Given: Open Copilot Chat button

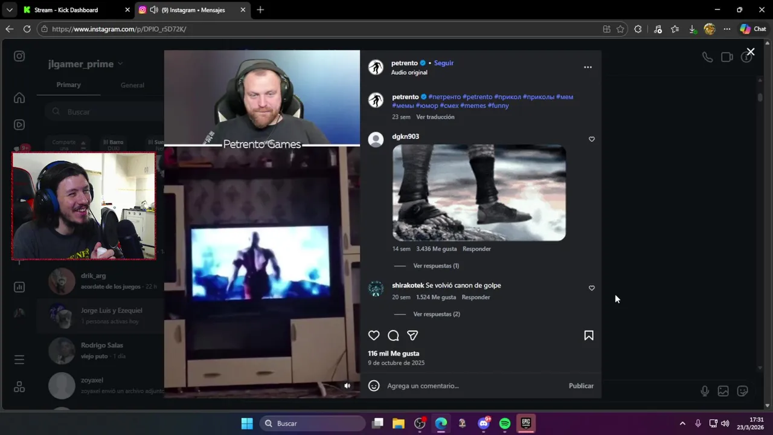Looking at the screenshot, I should (x=753, y=29).
